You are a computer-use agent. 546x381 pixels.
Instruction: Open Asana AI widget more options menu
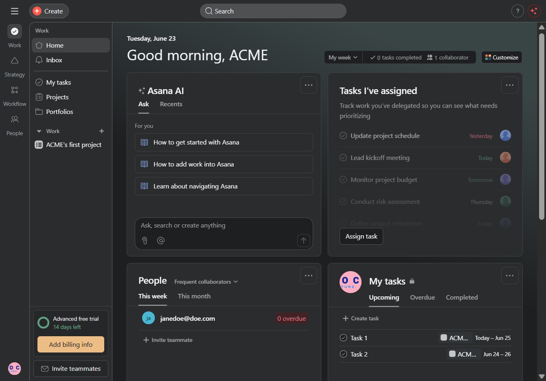point(309,85)
